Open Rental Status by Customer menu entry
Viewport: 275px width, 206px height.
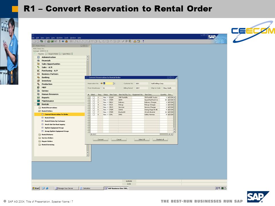pos(55,121)
